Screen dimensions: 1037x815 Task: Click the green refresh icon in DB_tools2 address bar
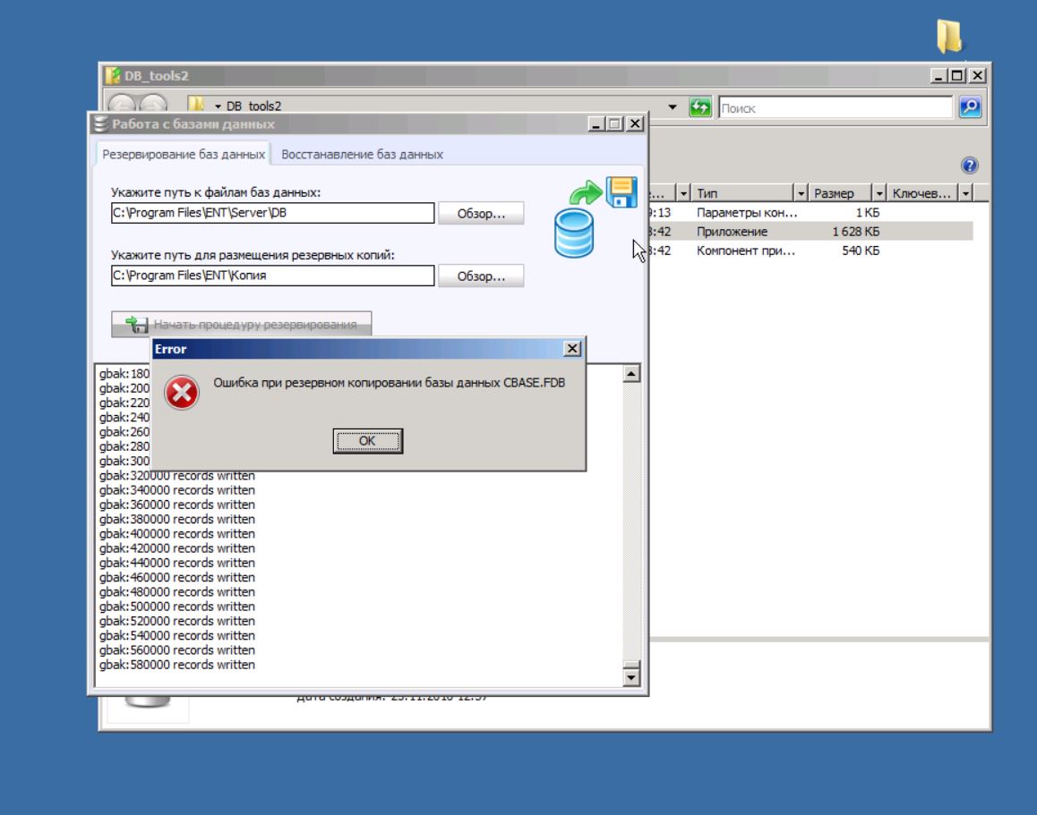[699, 107]
